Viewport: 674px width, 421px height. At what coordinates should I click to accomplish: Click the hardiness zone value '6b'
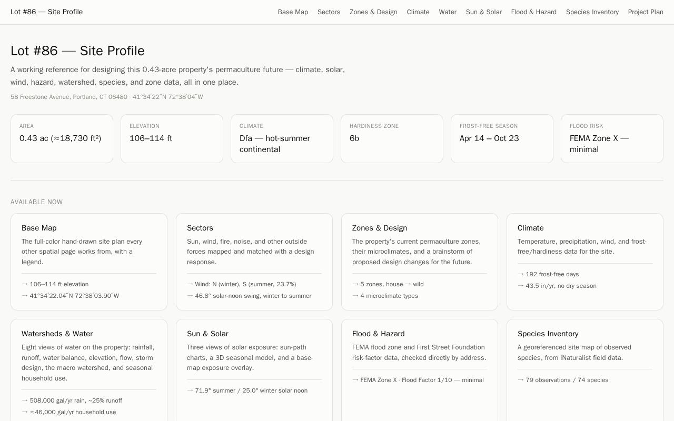354,138
